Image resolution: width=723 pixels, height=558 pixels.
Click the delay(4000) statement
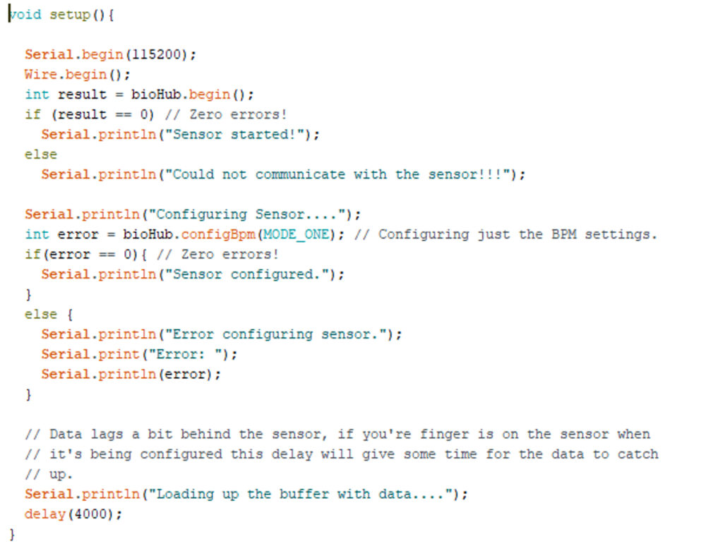73,514
